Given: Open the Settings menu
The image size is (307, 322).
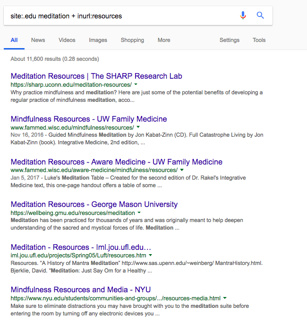Looking at the screenshot, I should [x=229, y=40].
